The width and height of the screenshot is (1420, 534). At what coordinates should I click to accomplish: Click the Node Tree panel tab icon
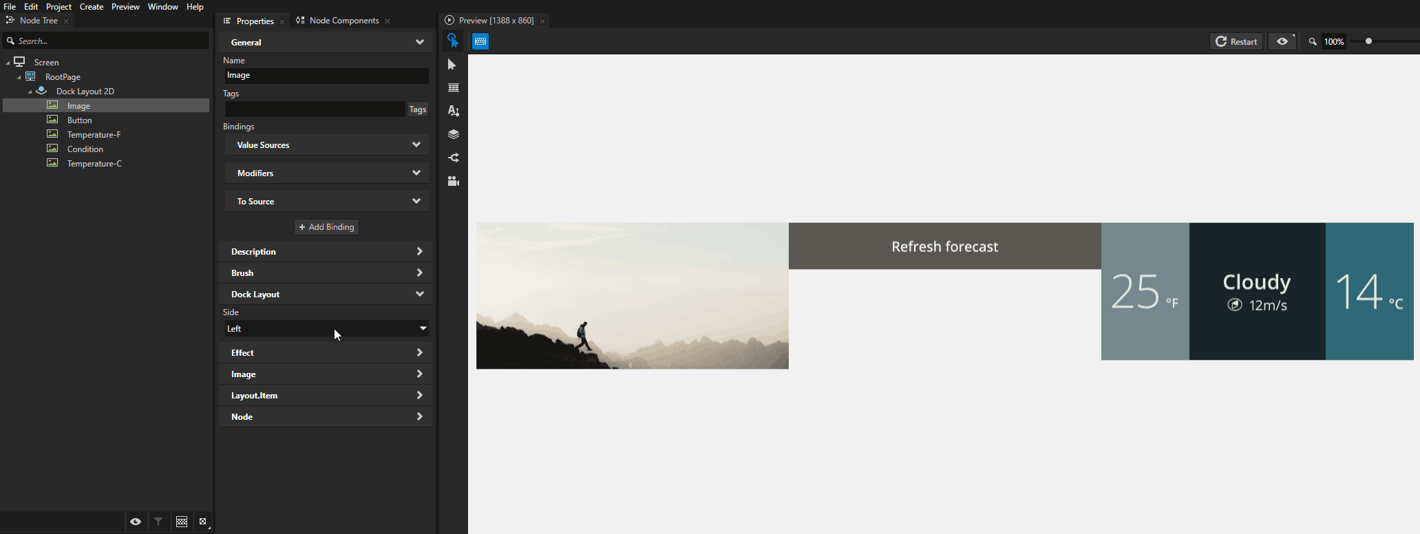10,21
